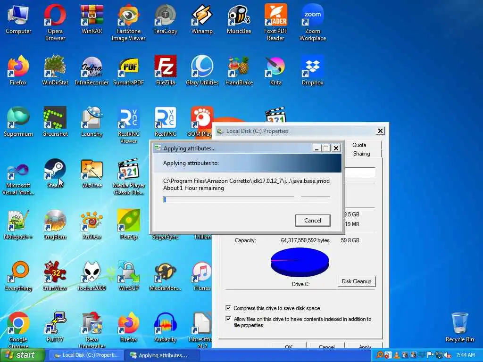Select the MusicBee desktop icon
The height and width of the screenshot is (362, 483).
pyautogui.click(x=239, y=19)
